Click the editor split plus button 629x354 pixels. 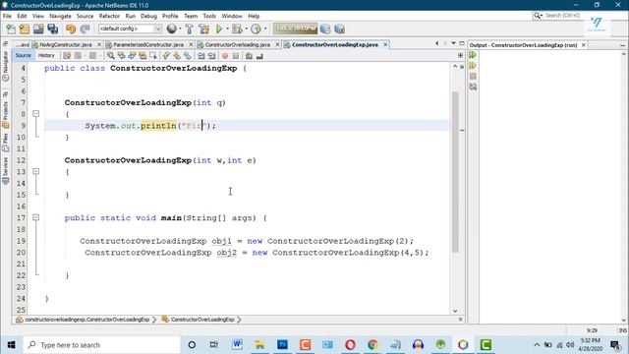[460, 55]
